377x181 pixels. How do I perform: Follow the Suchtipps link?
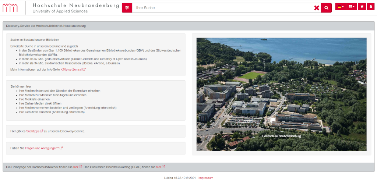[33, 131]
